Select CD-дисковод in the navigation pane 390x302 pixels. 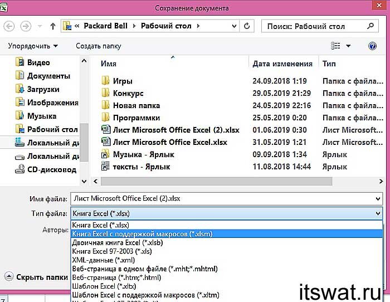tap(46, 169)
